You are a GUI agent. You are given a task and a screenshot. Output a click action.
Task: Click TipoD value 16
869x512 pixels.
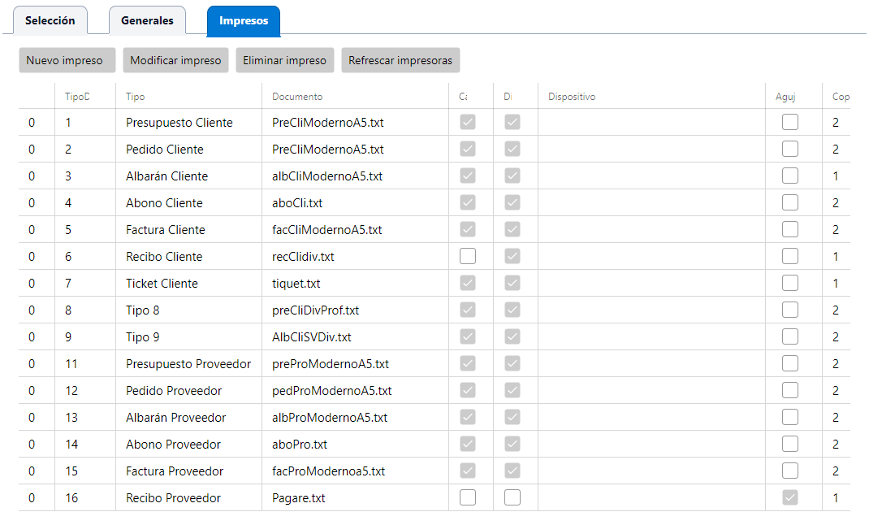point(71,497)
